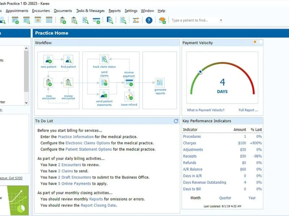Open the Settings menu

click(x=131, y=11)
